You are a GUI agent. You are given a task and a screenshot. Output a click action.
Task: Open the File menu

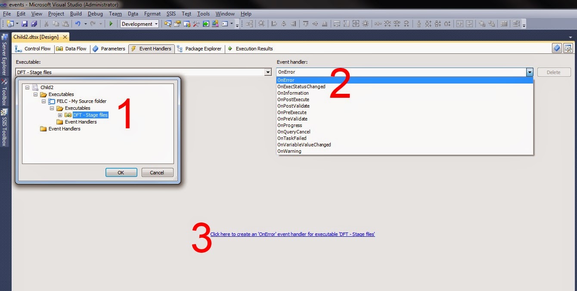tap(6, 14)
